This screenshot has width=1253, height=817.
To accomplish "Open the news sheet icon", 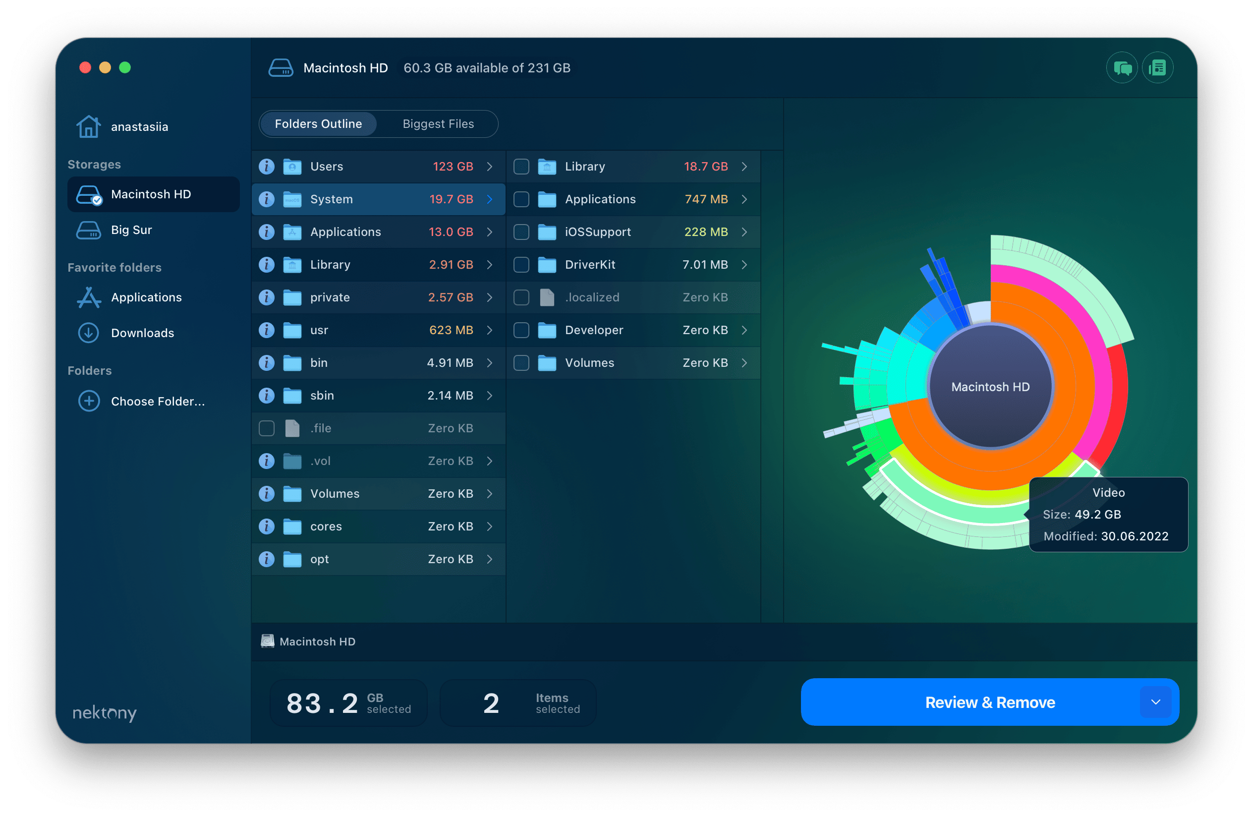I will pos(1157,68).
